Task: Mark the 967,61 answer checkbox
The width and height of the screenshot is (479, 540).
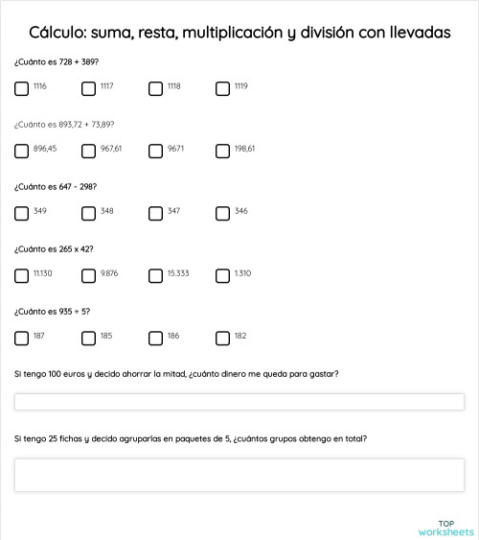Action: [88, 151]
